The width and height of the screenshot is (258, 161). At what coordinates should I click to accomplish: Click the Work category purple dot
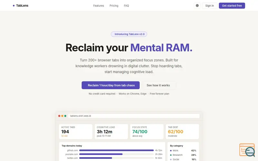(171, 150)
